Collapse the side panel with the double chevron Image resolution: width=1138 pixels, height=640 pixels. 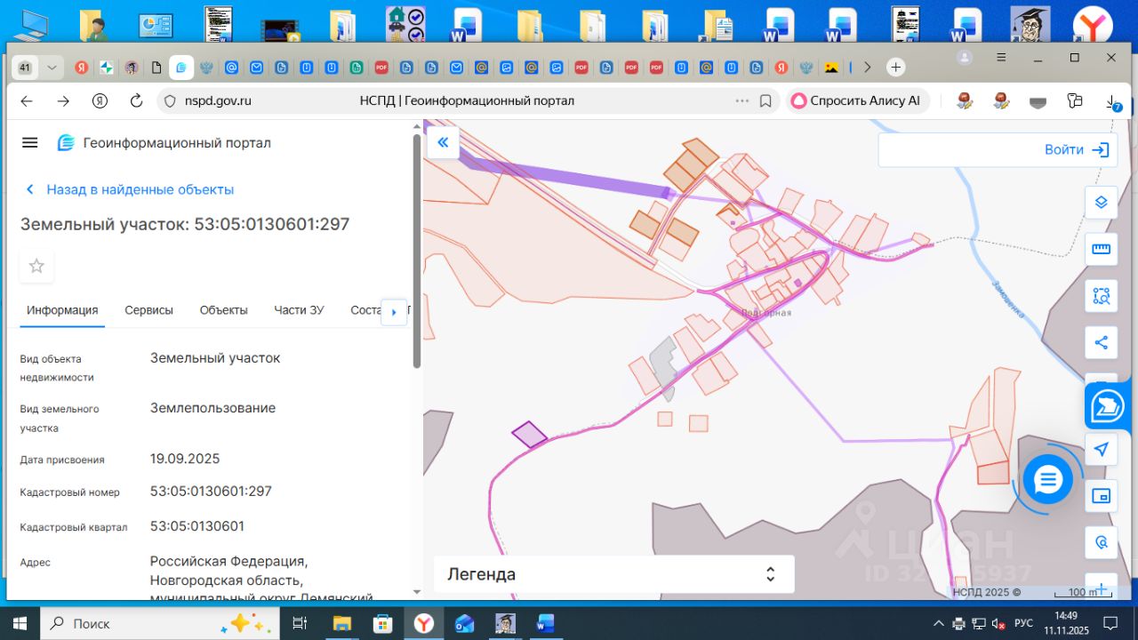[443, 142]
